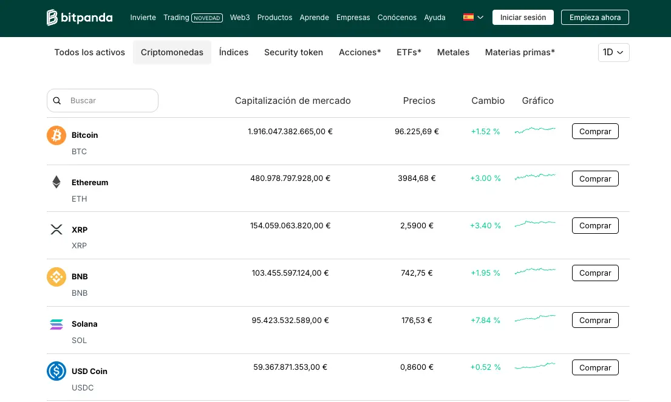Click Comprar for BNB
This screenshot has height=402, width=671.
595,273
